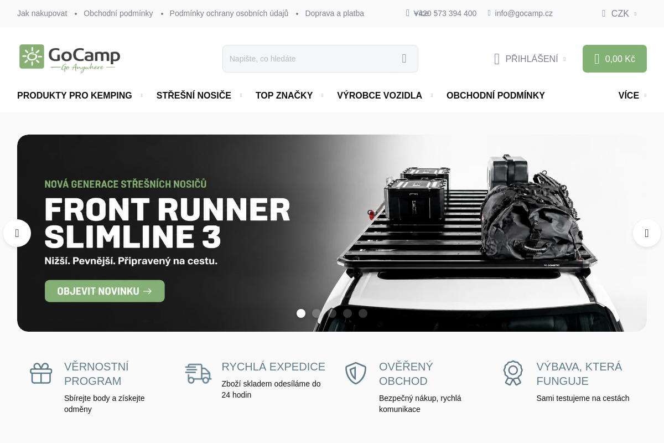Viewport: 664px width, 443px height.
Task: Select the fifth carousel dot
Action: tap(363, 313)
